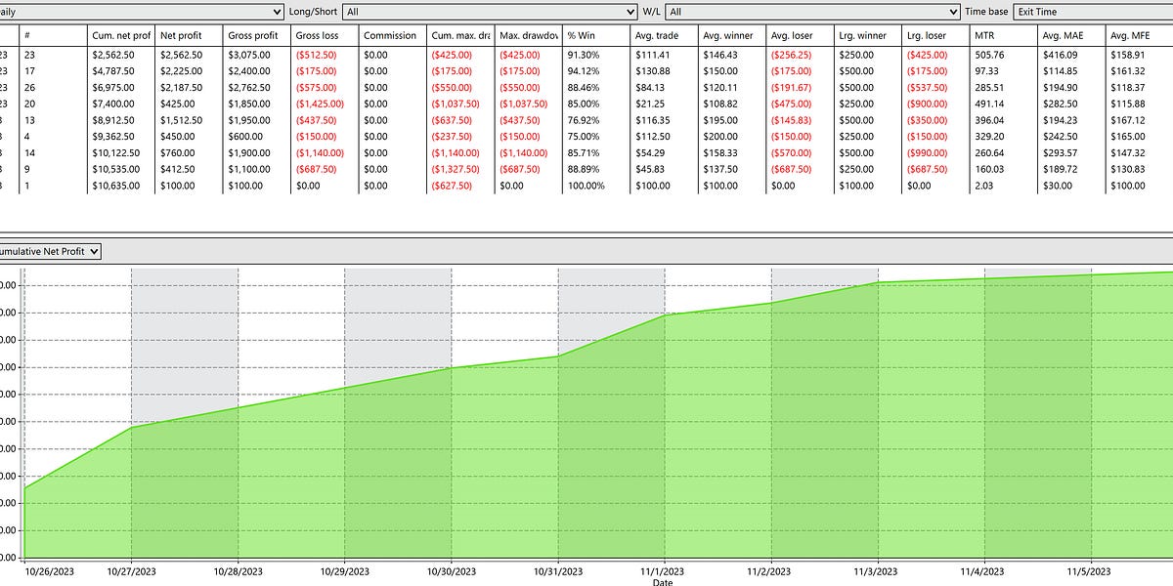Open the W/L filter dropdown
The width and height of the screenshot is (1173, 586).
tap(811, 13)
